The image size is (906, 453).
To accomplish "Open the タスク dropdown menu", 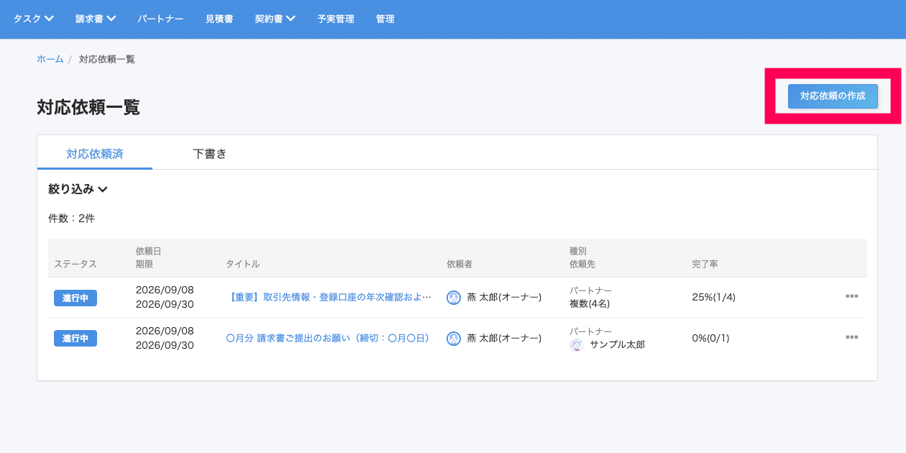I will tap(34, 19).
